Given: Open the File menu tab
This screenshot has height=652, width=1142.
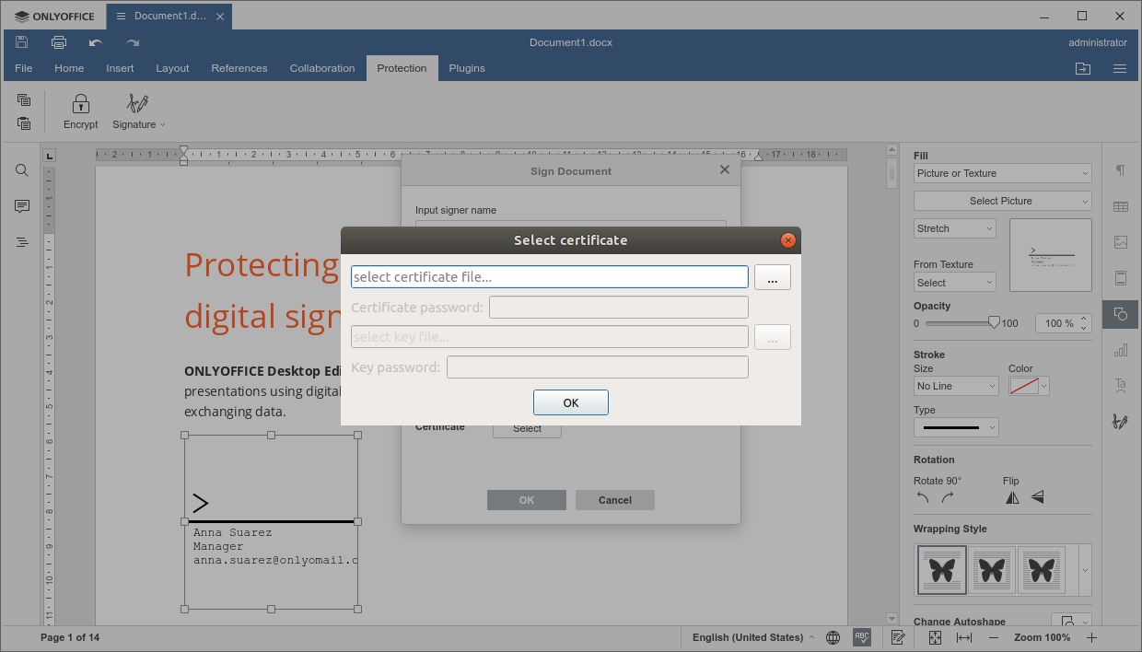Looking at the screenshot, I should (24, 68).
